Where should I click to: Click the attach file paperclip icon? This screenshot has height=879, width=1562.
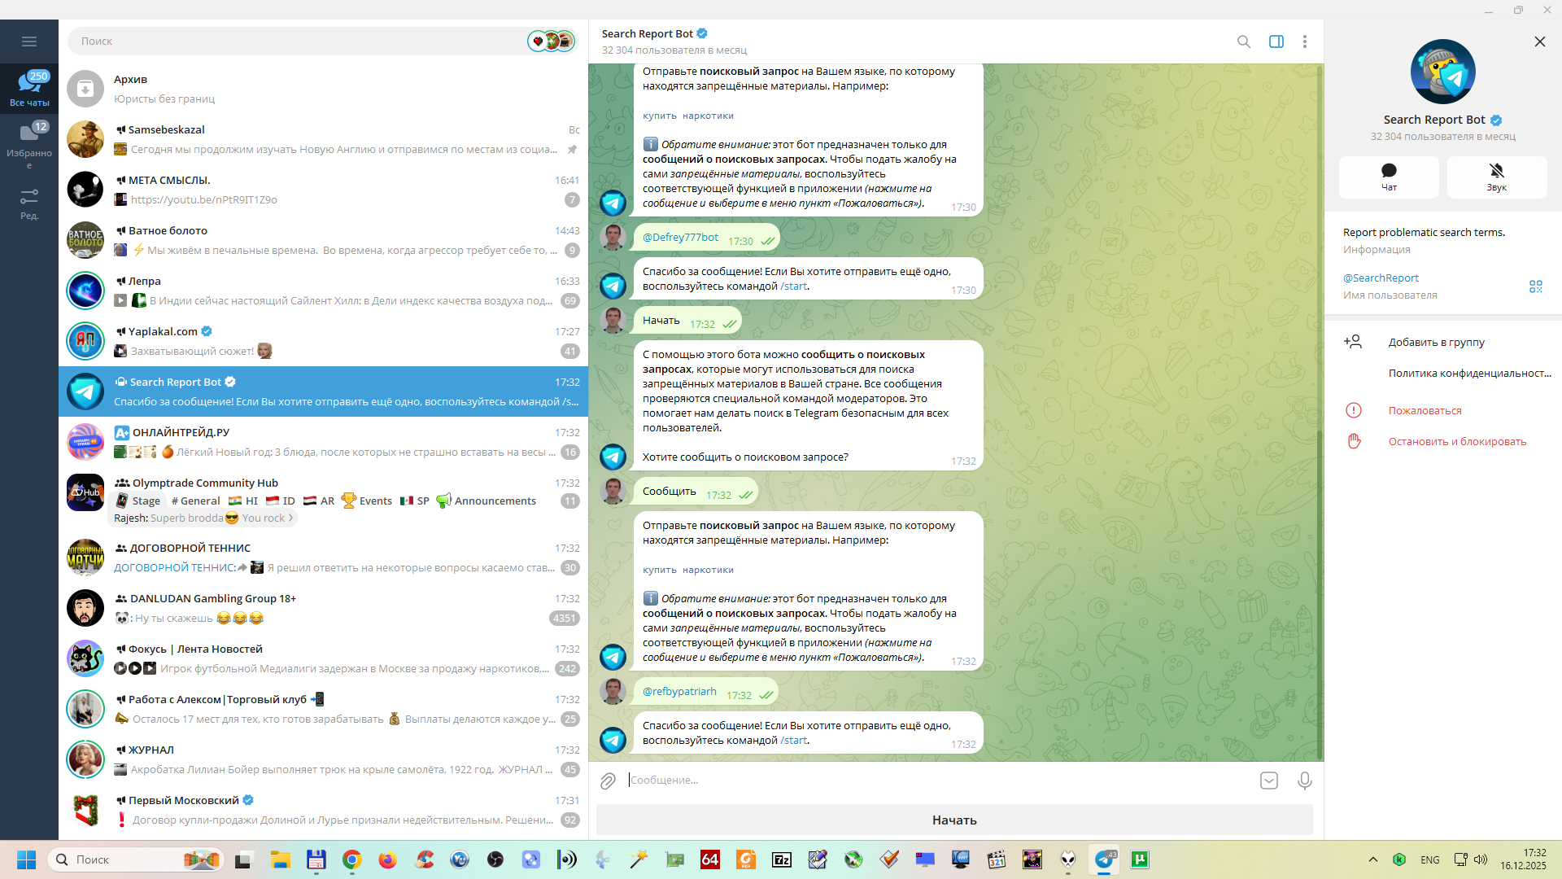coord(608,781)
